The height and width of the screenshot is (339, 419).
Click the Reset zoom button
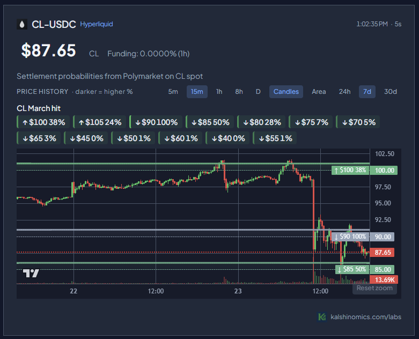374,288
